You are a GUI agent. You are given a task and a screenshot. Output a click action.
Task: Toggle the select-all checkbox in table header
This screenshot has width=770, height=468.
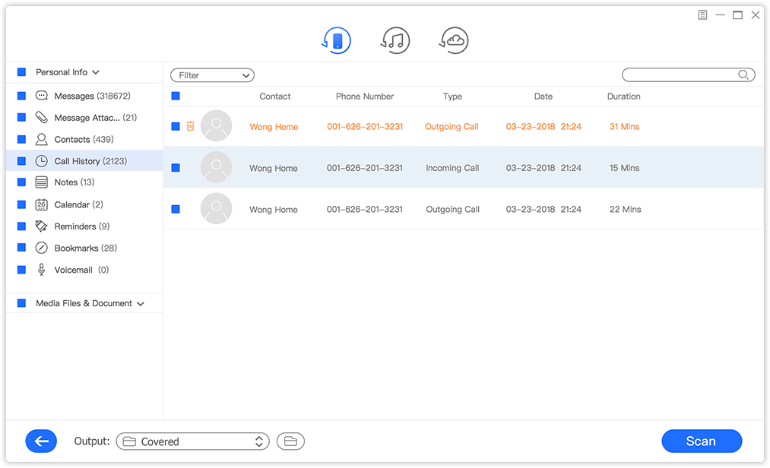(176, 96)
